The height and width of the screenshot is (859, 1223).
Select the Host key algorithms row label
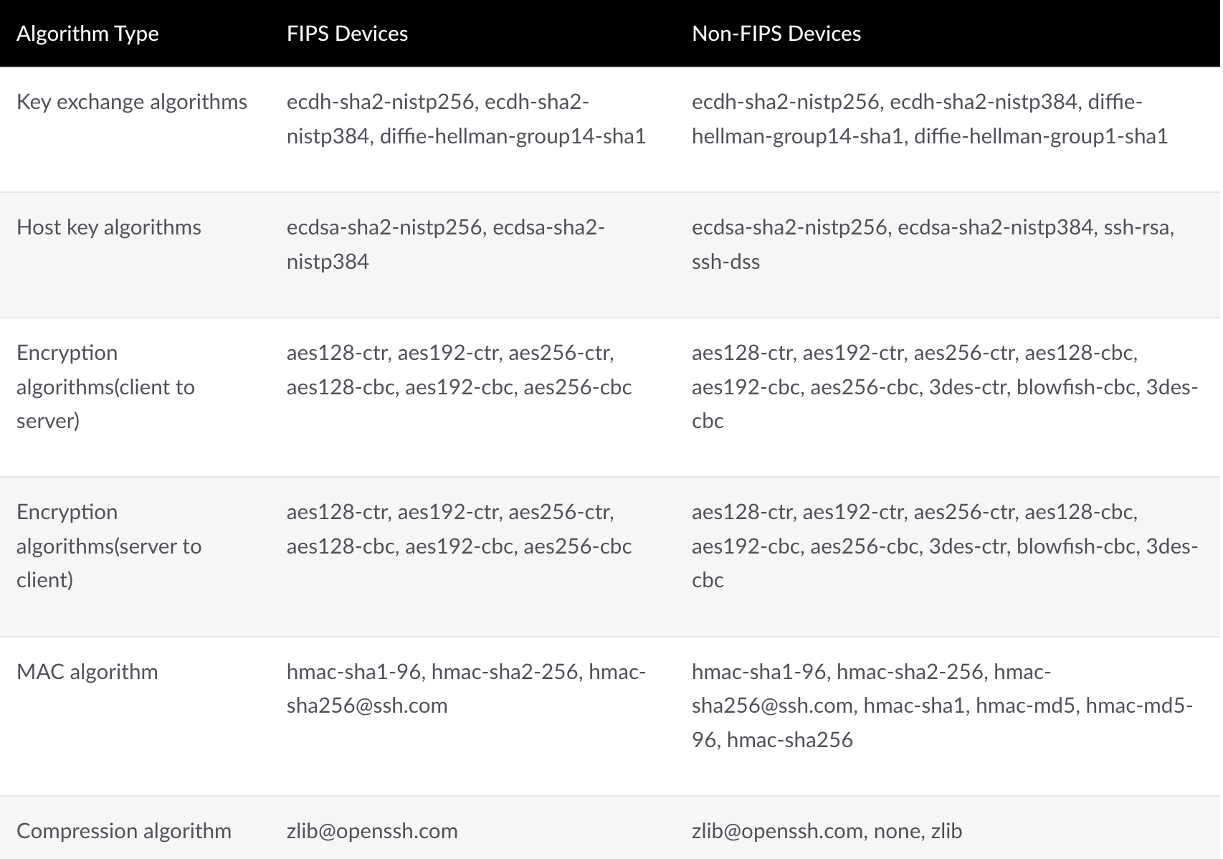(109, 227)
